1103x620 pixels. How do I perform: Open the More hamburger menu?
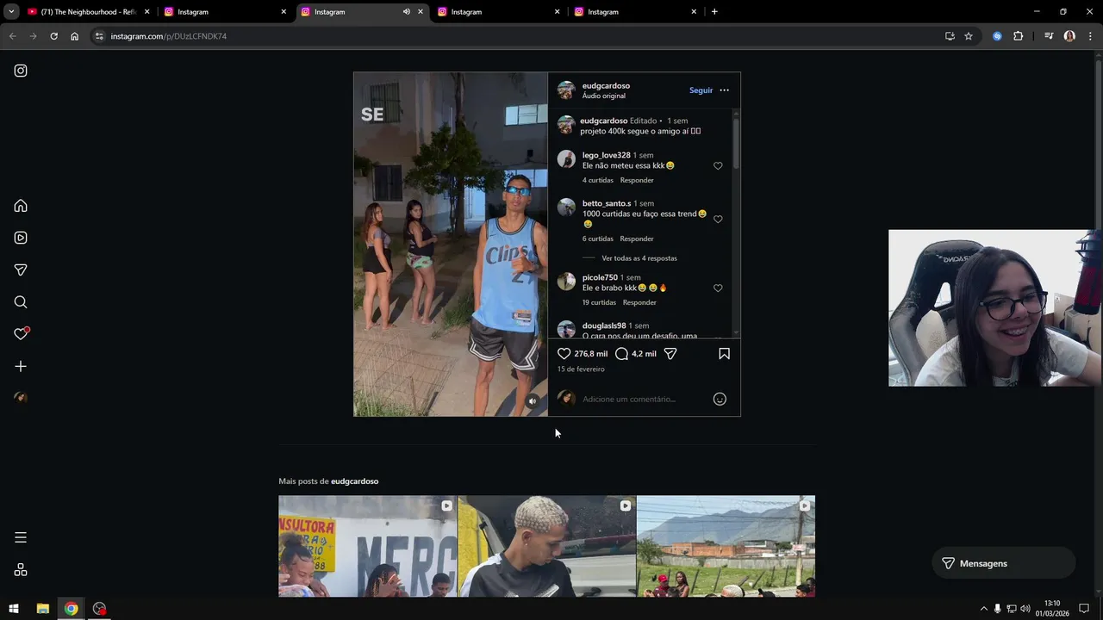tap(21, 537)
